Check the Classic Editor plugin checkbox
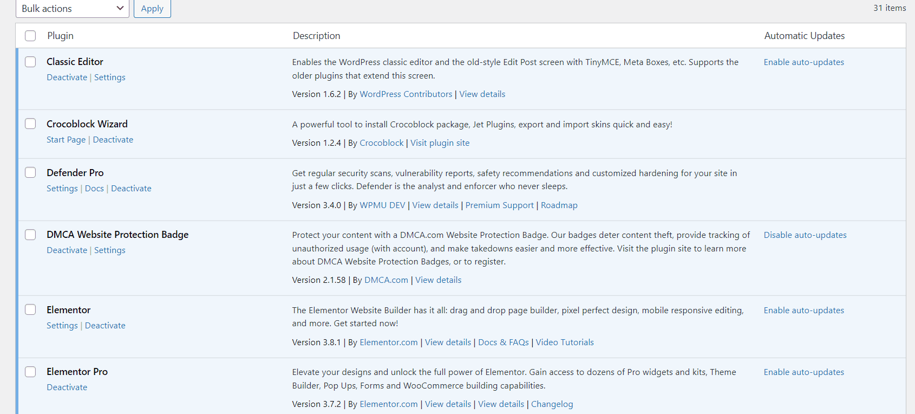 [30, 62]
